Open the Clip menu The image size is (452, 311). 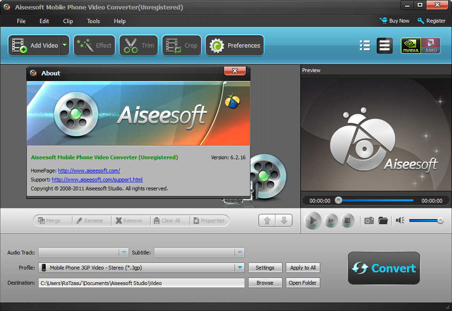click(x=68, y=21)
